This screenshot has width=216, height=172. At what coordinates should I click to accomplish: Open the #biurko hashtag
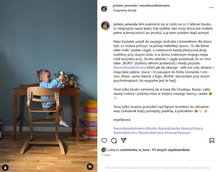point(151,128)
